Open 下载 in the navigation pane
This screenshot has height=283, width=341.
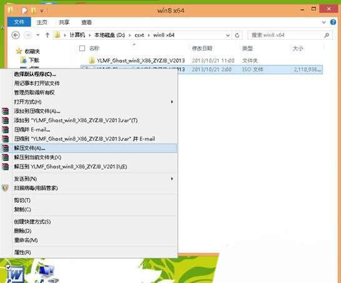tap(34, 60)
